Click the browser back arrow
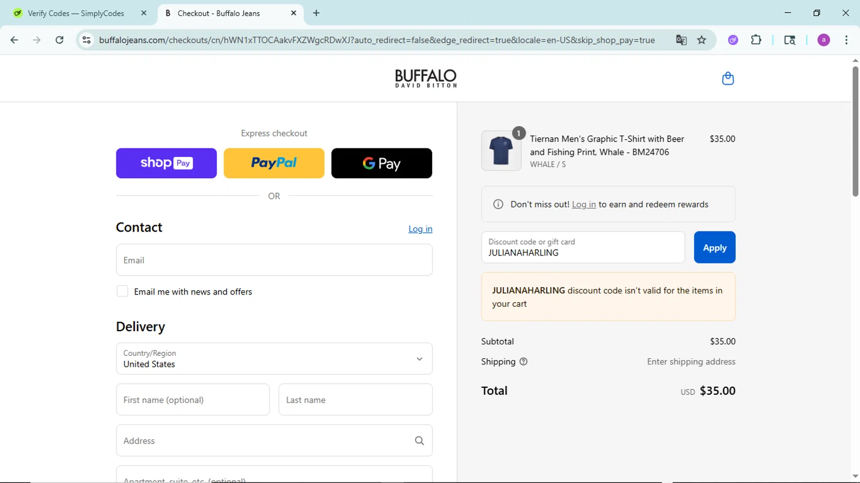860x483 pixels. pyautogui.click(x=14, y=40)
